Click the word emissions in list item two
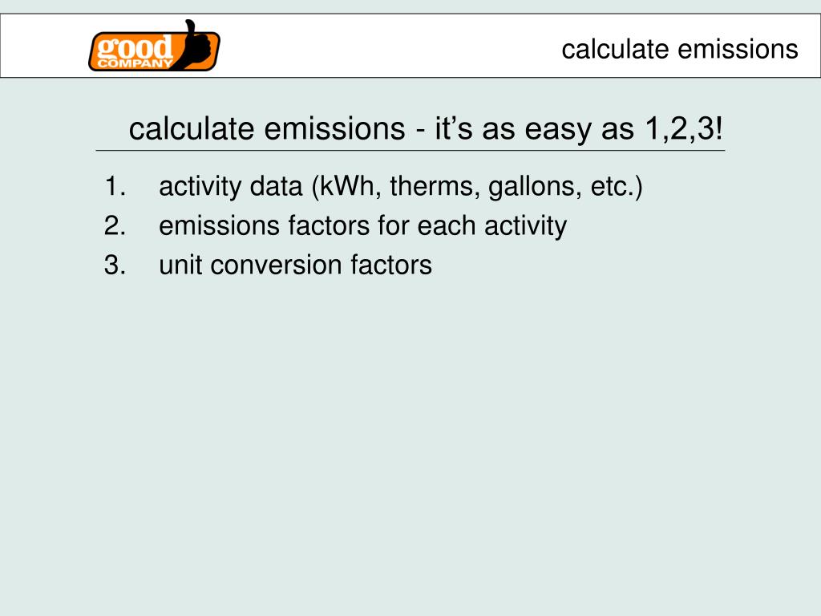Screen dimensions: 821x616 tap(220, 225)
